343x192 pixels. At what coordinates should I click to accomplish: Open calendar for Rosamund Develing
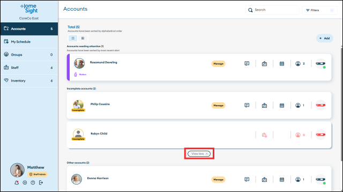[282, 64]
